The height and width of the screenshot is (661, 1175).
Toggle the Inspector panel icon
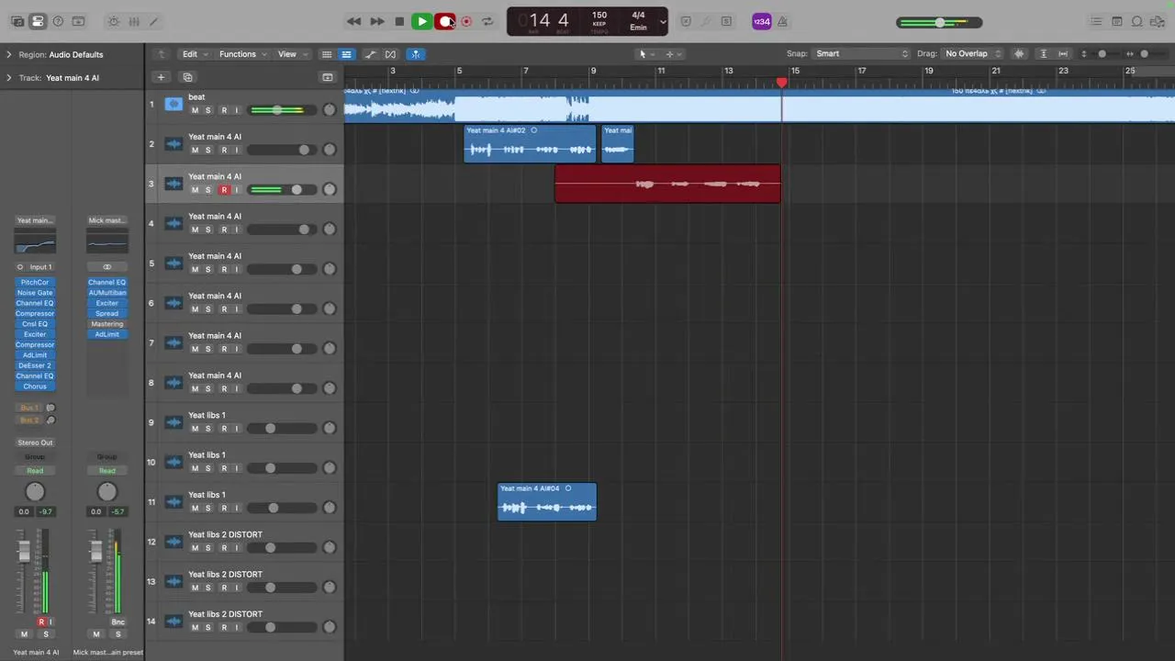click(x=38, y=21)
